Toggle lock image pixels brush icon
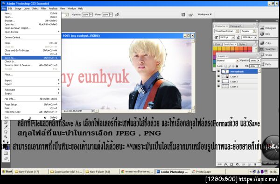280x184 pixels. 230,66
